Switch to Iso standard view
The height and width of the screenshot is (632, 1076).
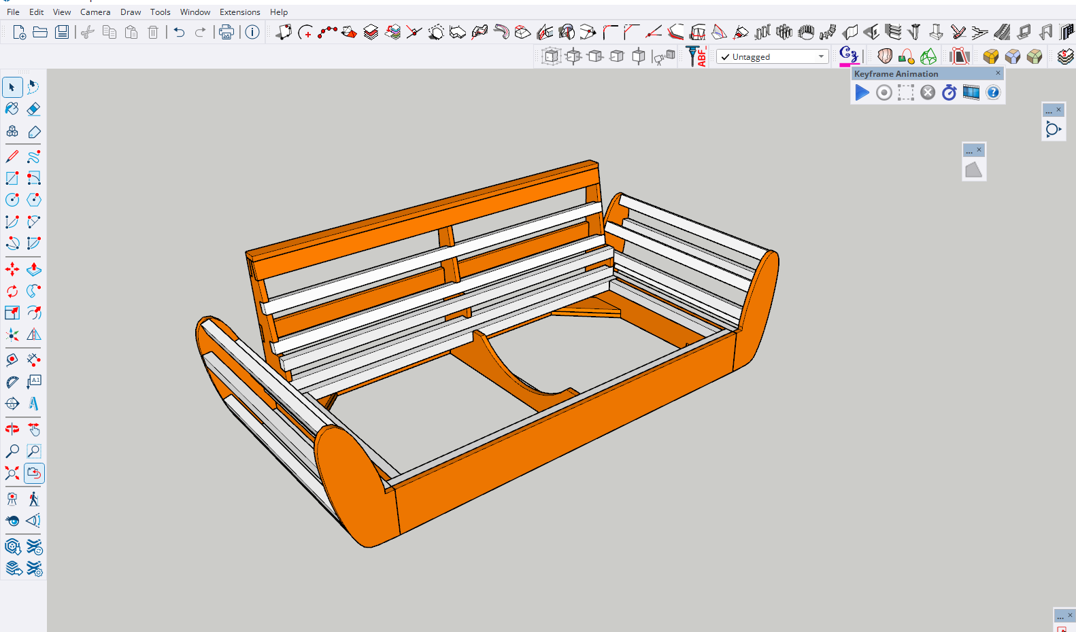click(x=551, y=56)
